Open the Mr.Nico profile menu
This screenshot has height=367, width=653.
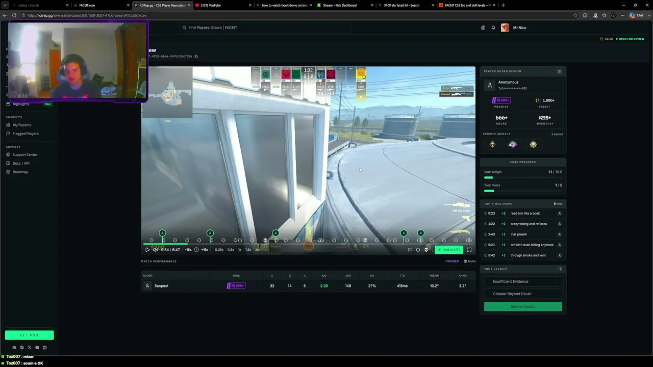514,28
